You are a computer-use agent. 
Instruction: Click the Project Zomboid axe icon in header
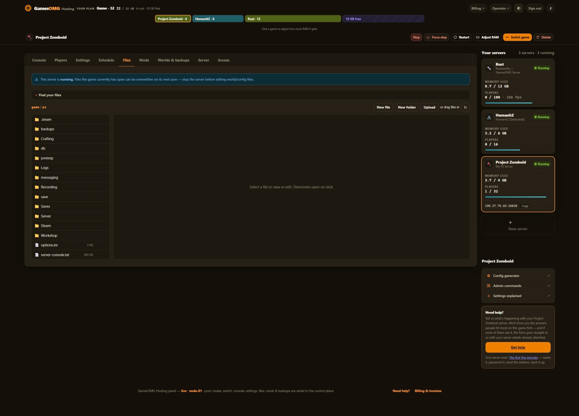29,37
